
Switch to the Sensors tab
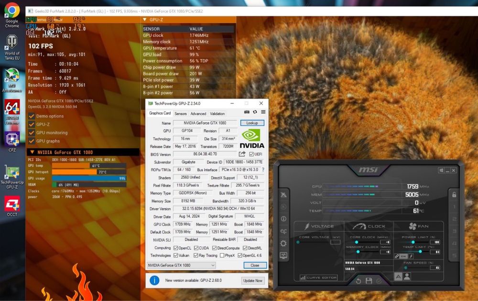pos(181,113)
